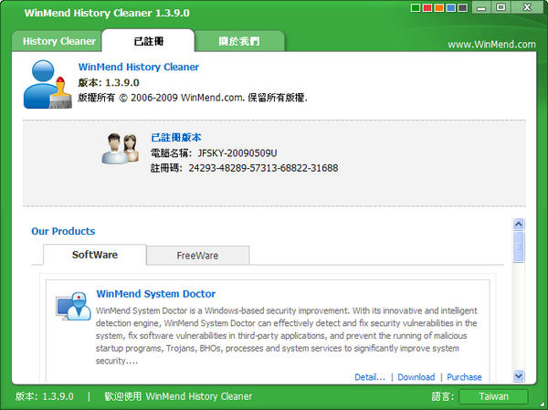
Task: Select the dark gray theme color swatch
Action: [x=461, y=9]
